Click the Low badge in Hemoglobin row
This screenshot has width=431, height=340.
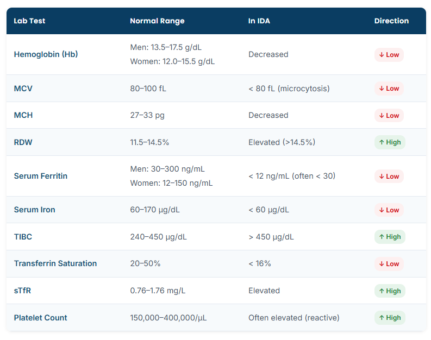click(x=389, y=55)
